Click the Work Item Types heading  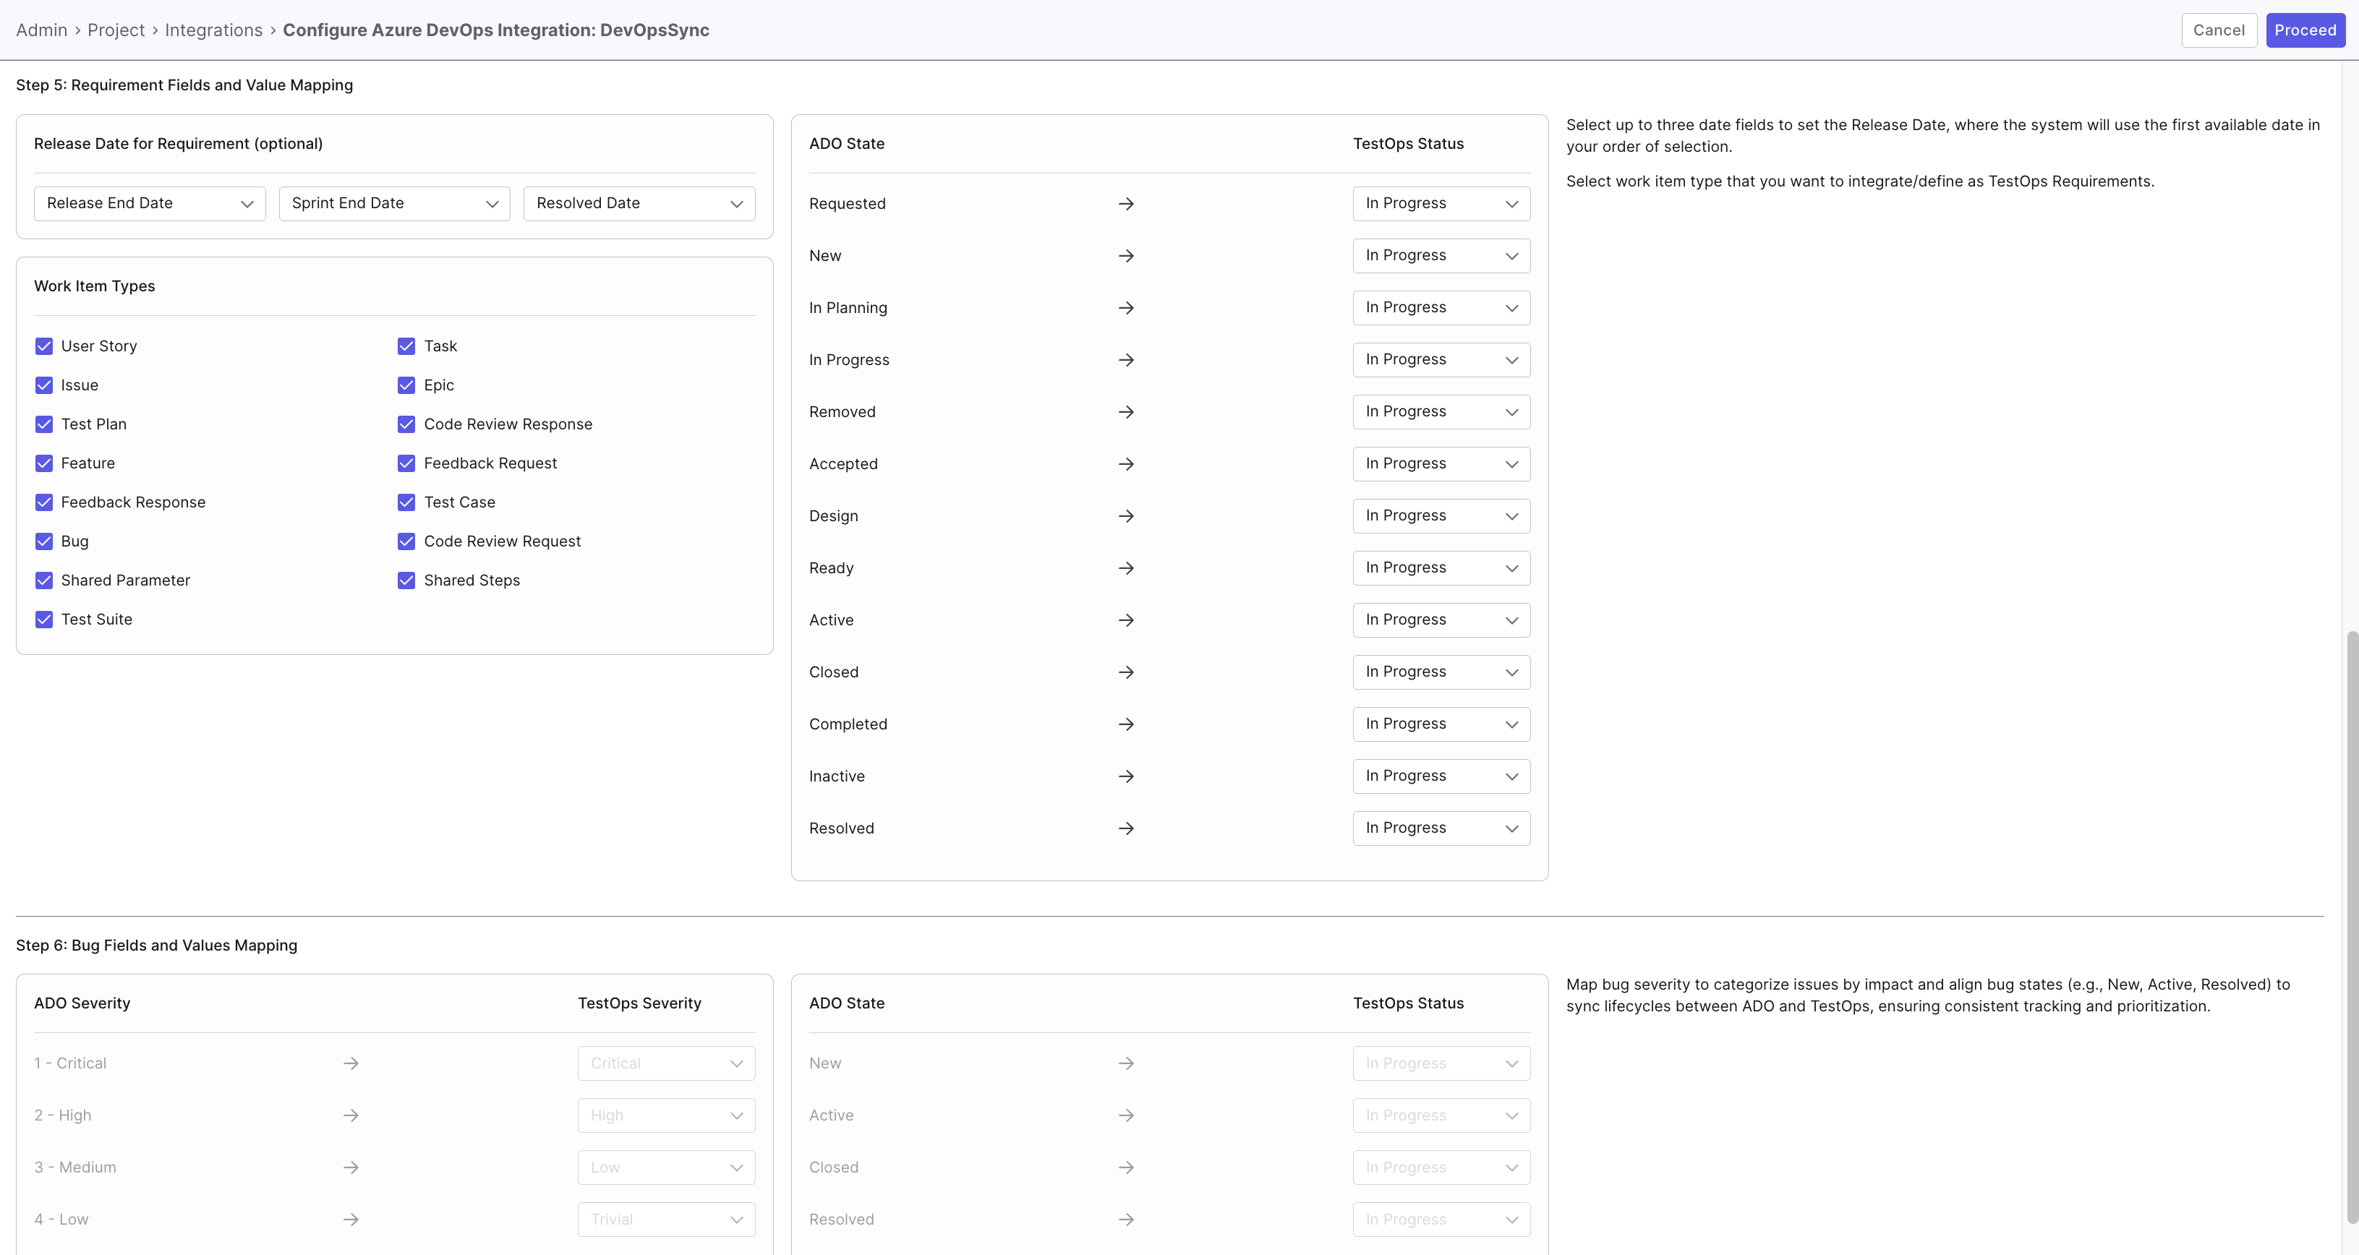click(94, 286)
